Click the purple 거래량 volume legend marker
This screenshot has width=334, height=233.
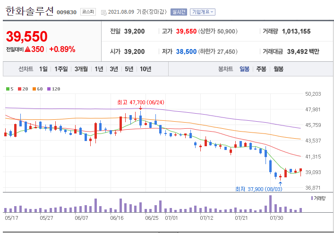pyautogui.click(x=312, y=198)
